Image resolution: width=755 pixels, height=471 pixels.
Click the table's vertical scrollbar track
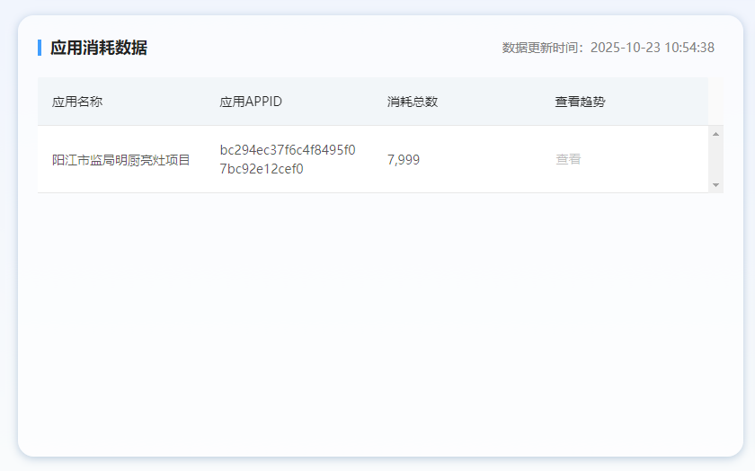pyautogui.click(x=715, y=159)
